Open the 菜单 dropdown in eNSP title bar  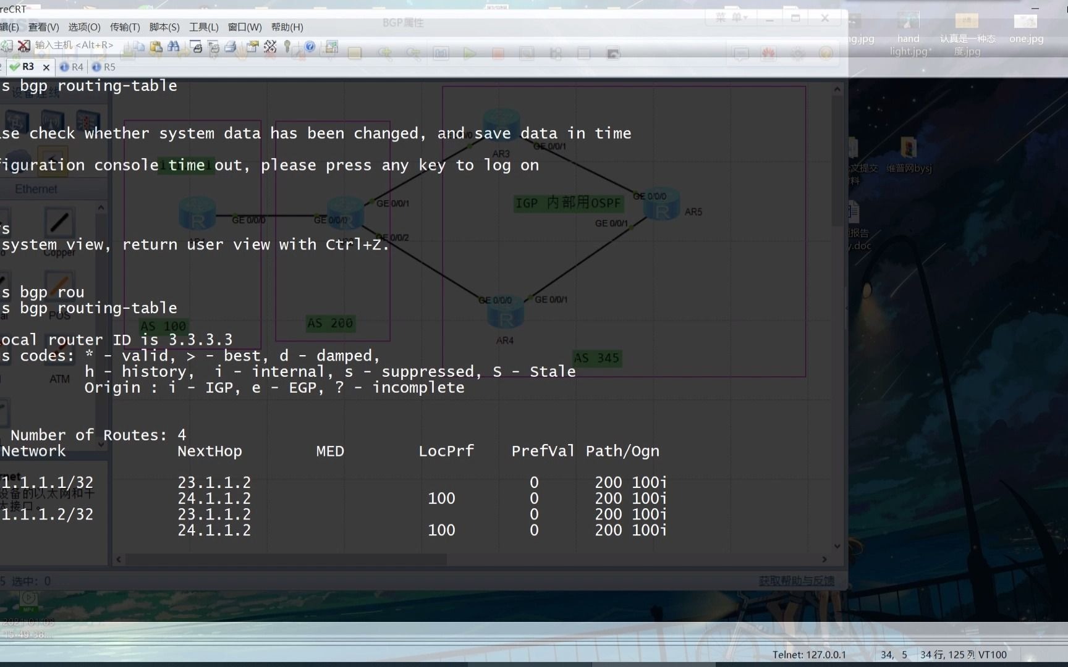pyautogui.click(x=732, y=18)
